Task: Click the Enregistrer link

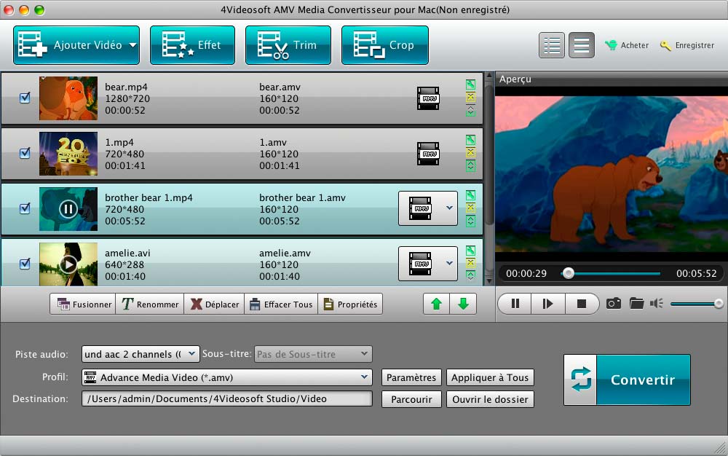Action: click(688, 45)
